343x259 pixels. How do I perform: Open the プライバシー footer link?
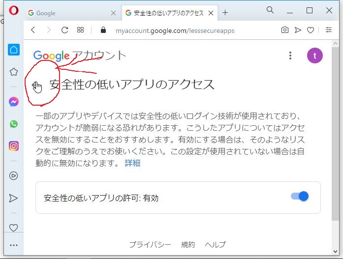(150, 245)
